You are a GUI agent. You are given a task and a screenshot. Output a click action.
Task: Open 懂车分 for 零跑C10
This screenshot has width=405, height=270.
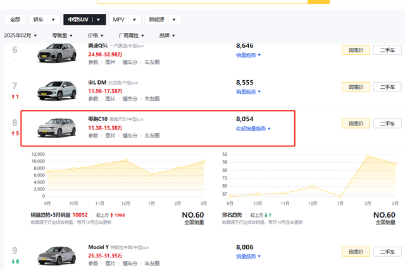[x=130, y=136]
